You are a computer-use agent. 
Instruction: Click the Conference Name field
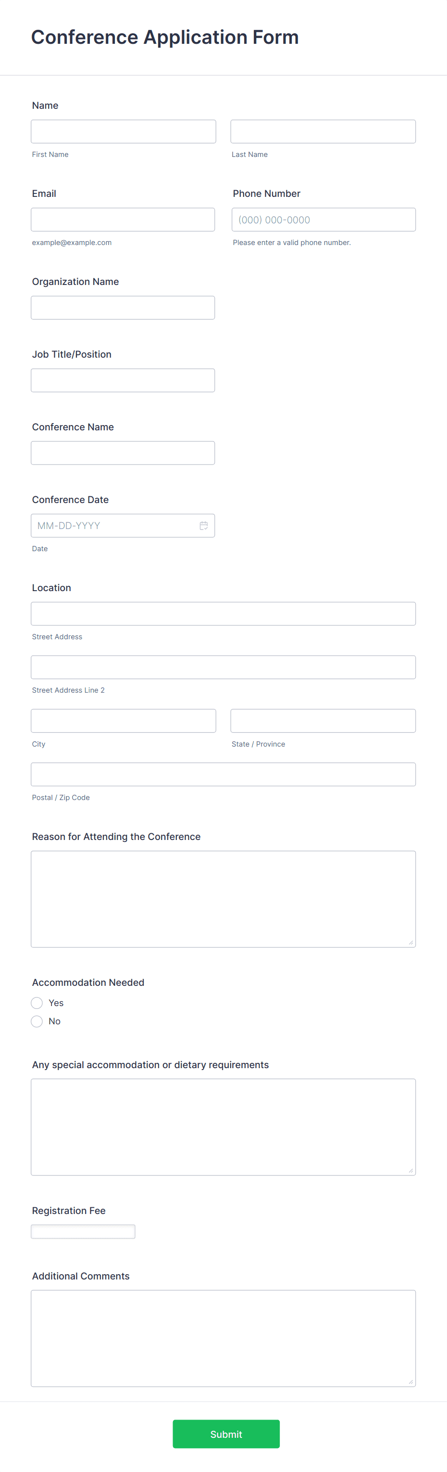tap(124, 452)
